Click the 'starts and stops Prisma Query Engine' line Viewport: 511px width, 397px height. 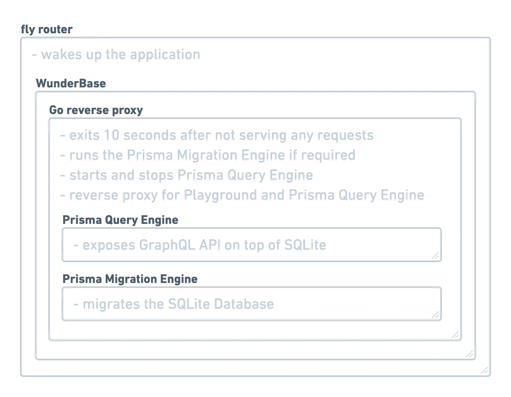point(186,175)
